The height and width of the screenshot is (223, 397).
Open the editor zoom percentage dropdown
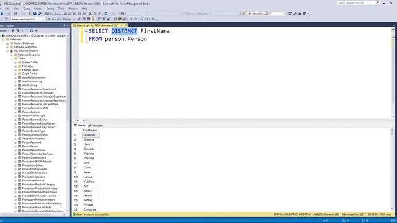83,120
